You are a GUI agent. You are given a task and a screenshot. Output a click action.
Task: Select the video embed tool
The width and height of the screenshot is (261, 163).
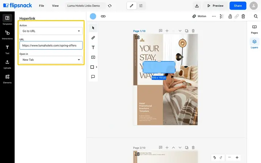coord(93,57)
